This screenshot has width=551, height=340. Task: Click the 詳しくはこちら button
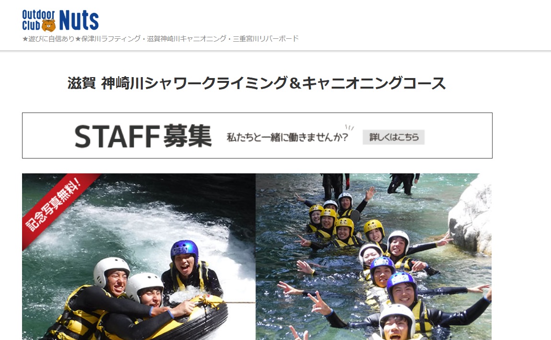click(x=393, y=137)
